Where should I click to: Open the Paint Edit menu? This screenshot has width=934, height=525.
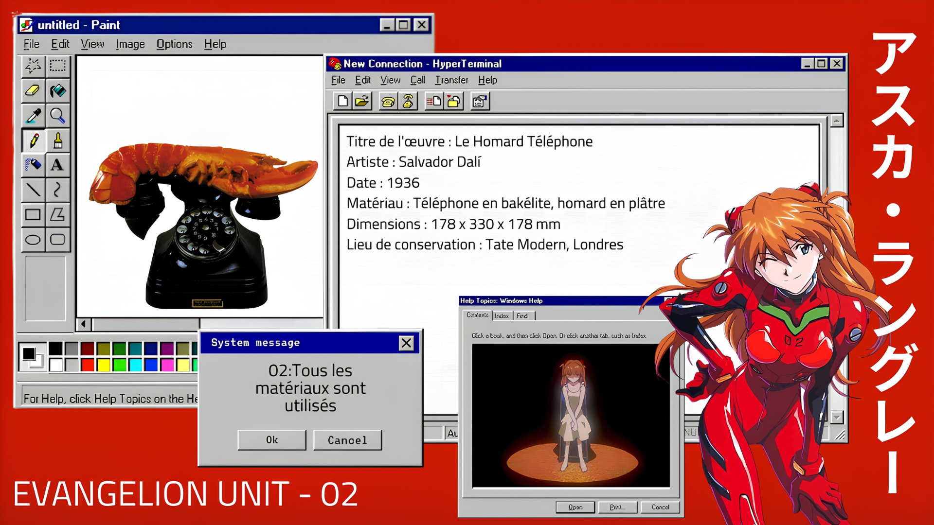click(x=60, y=44)
